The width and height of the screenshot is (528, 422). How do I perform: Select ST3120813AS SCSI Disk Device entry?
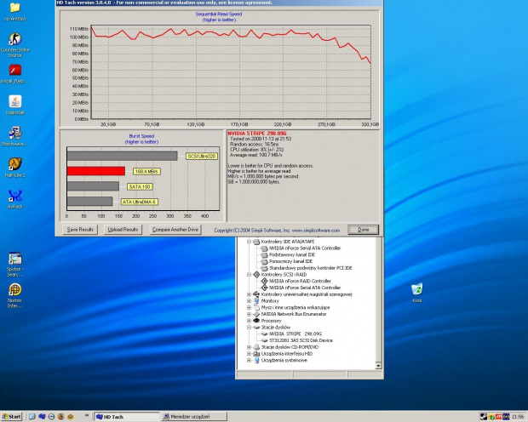(x=301, y=340)
